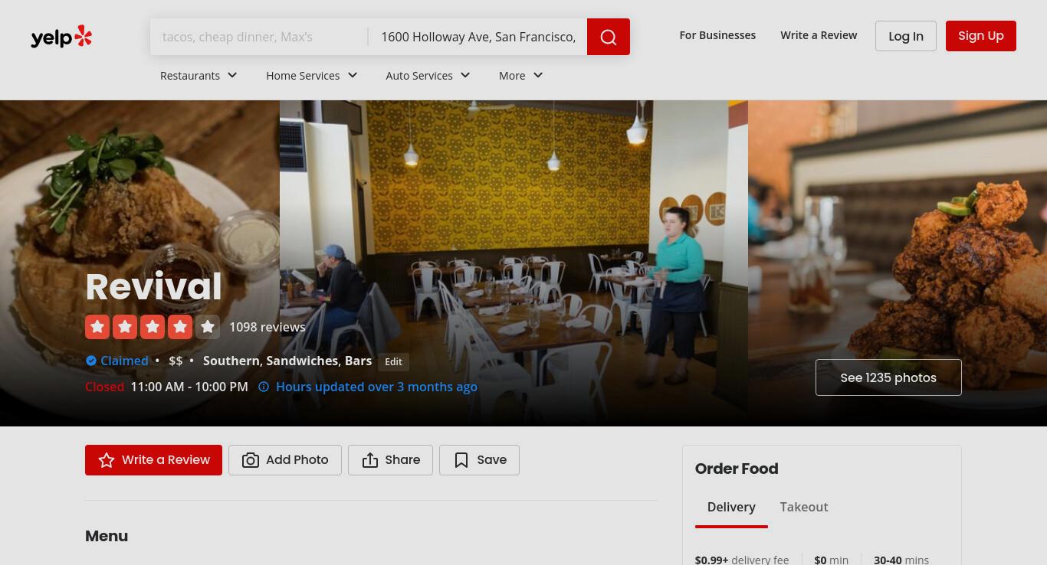
Task: Click the $$ price range text
Action: (x=176, y=361)
